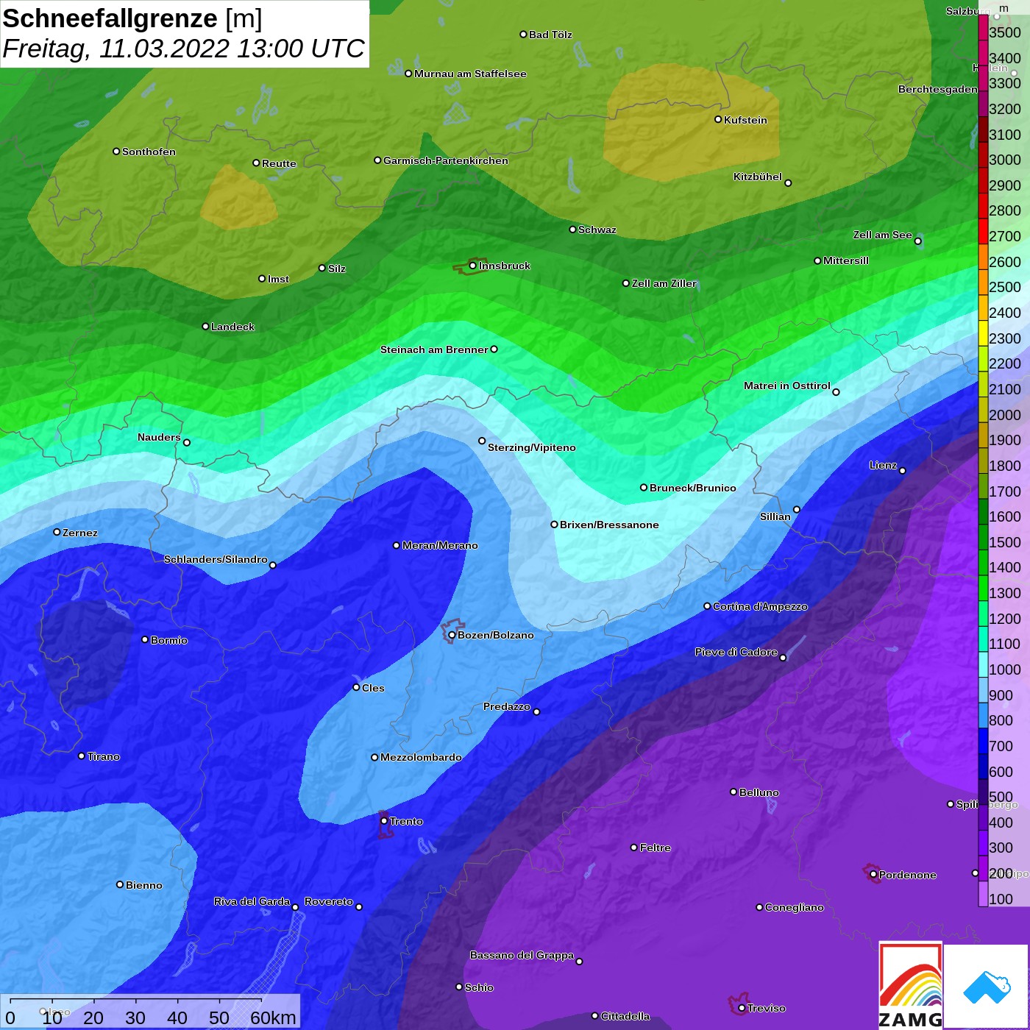Click the Silz label
The image size is (1030, 1030).
click(x=337, y=269)
